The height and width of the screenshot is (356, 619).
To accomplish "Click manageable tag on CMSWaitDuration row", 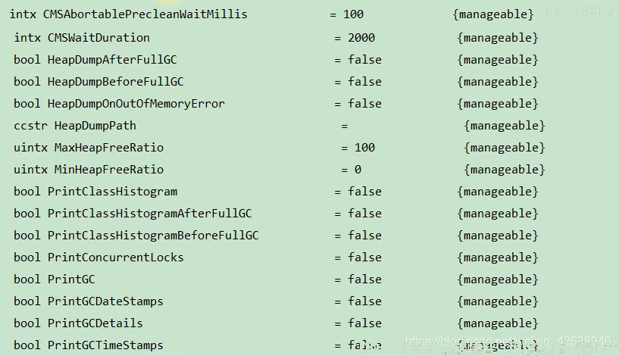I will tap(498, 38).
